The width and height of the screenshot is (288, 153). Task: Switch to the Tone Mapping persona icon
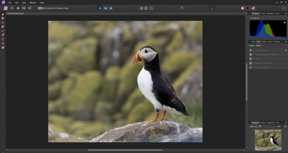(x=23, y=8)
